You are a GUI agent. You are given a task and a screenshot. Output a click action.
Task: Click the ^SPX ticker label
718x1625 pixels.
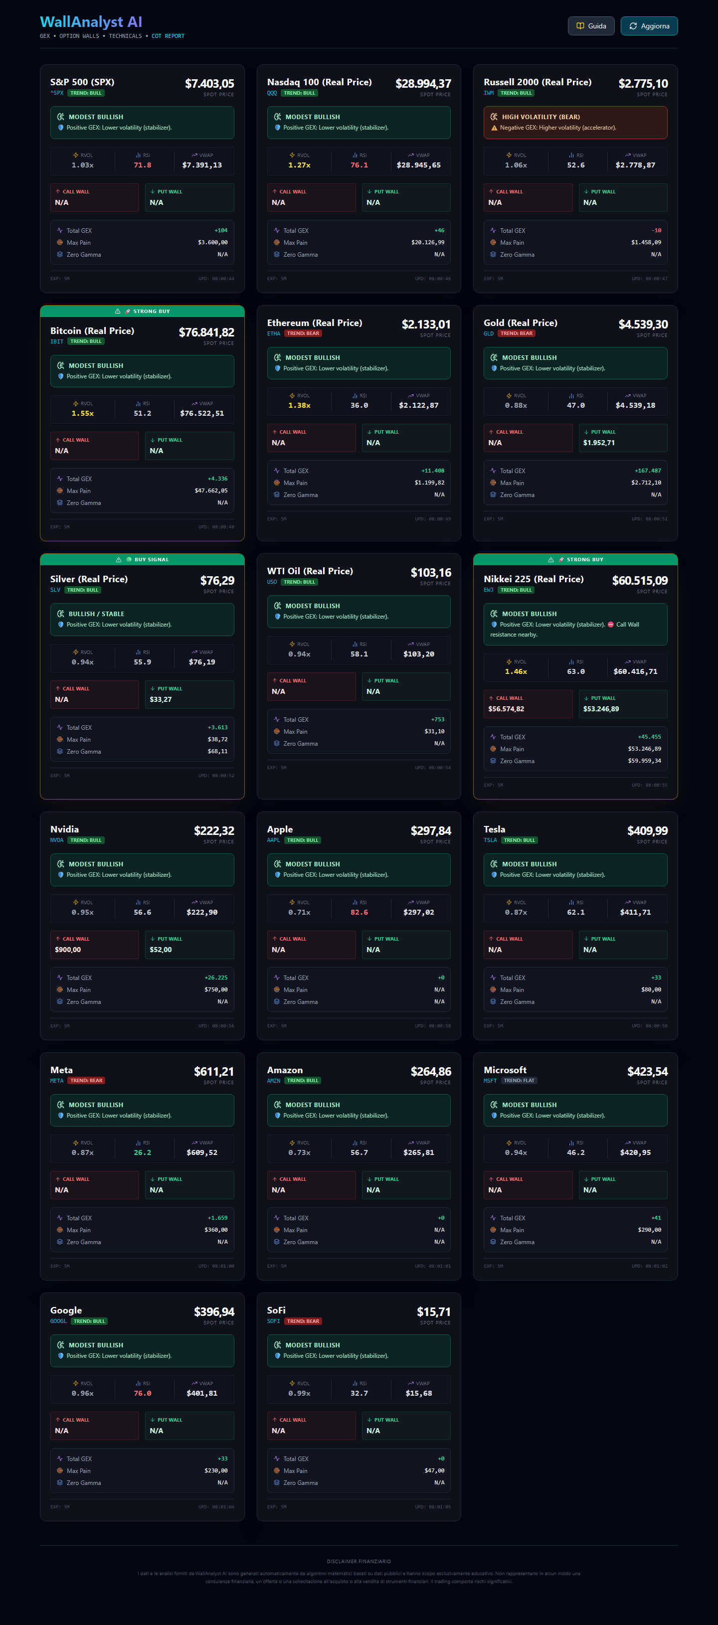[57, 93]
